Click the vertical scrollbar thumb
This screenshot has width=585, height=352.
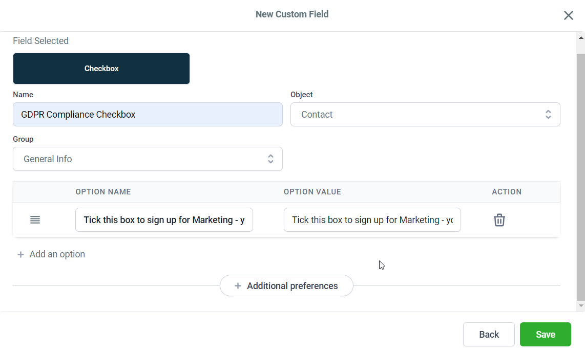(x=580, y=174)
